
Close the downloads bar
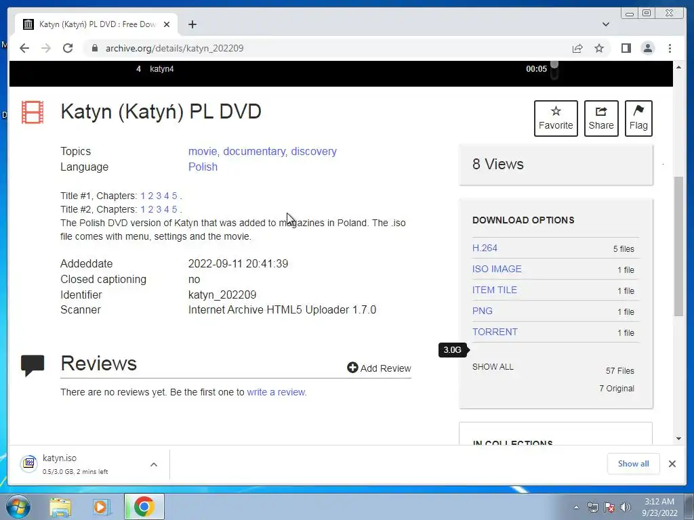coord(672,464)
